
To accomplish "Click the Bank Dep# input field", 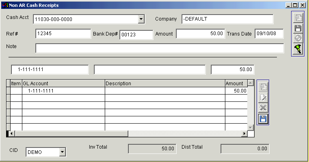I will point(136,34).
